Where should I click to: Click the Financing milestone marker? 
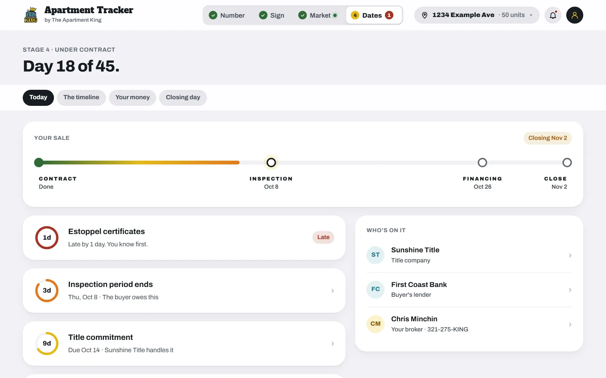[482, 163]
